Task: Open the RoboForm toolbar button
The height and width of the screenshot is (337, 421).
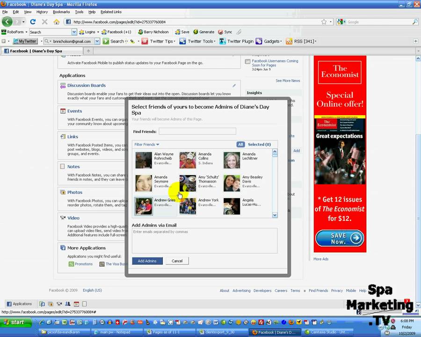Action: tap(15, 32)
